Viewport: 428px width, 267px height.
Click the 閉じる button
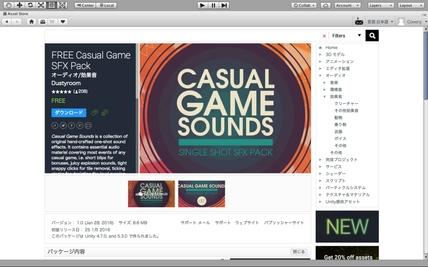299,252
